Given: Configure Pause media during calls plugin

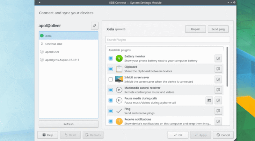Looking at the screenshot, I should pos(209,100).
